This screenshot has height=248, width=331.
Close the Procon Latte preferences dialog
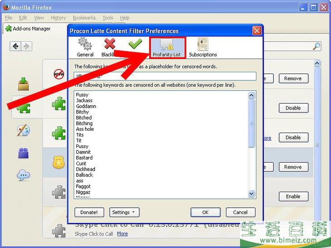(x=257, y=31)
